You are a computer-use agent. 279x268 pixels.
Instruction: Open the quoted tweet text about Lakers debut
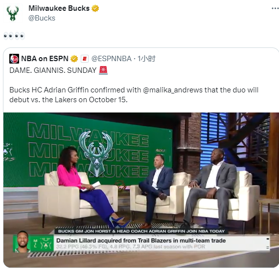[134, 95]
